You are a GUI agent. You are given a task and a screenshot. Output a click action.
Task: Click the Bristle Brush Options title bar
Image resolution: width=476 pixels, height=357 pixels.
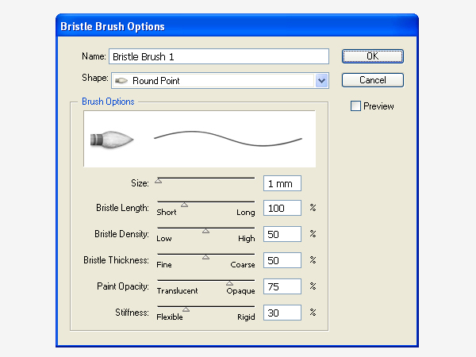click(237, 26)
